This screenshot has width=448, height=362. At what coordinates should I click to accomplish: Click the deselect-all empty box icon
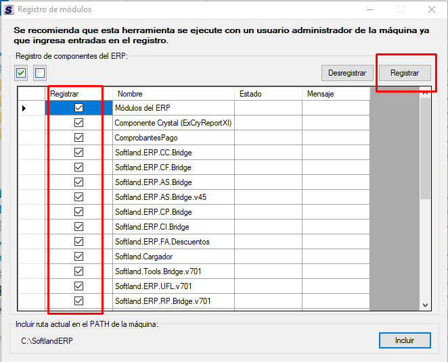(x=40, y=73)
